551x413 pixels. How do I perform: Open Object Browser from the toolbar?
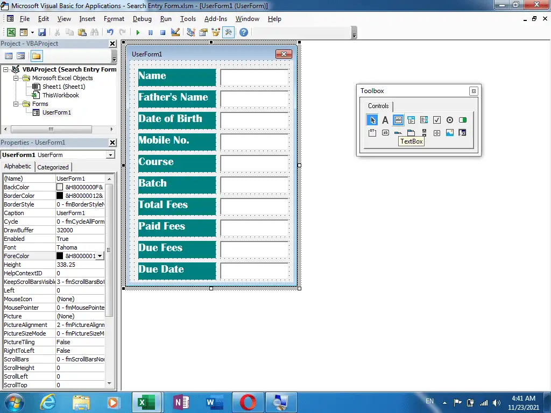pos(216,32)
